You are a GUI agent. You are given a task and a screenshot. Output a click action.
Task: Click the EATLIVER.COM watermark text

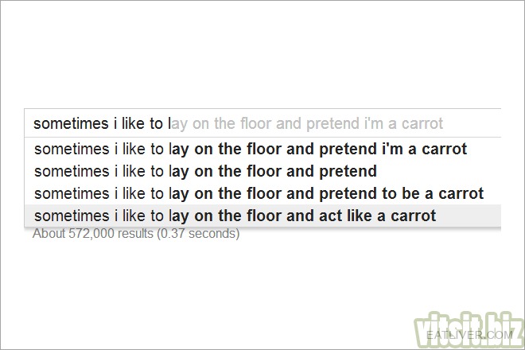click(x=469, y=335)
